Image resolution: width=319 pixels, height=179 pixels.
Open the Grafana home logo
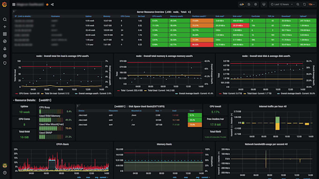click(x=5, y=4)
